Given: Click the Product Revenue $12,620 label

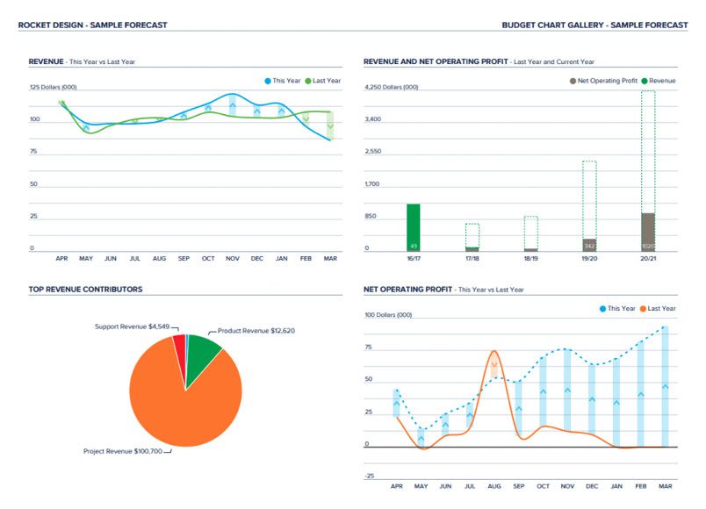Looking at the screenshot, I should pos(256,332).
